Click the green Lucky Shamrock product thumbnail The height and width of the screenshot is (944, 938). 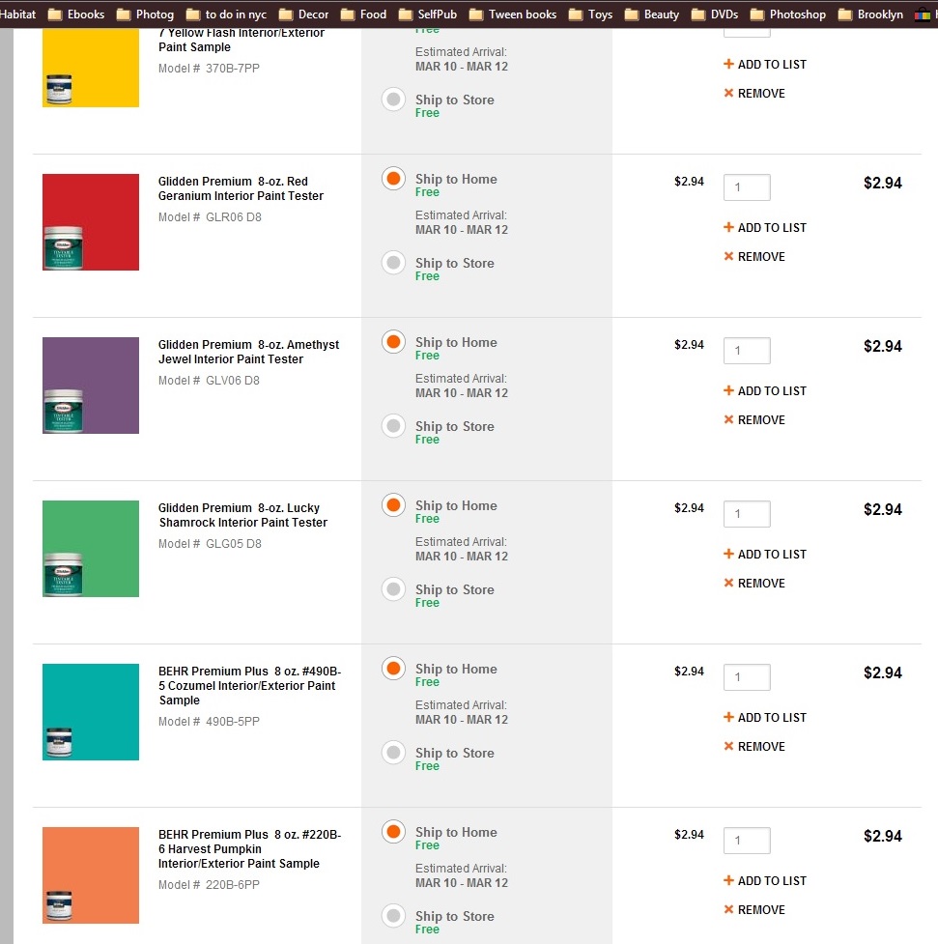click(x=91, y=549)
